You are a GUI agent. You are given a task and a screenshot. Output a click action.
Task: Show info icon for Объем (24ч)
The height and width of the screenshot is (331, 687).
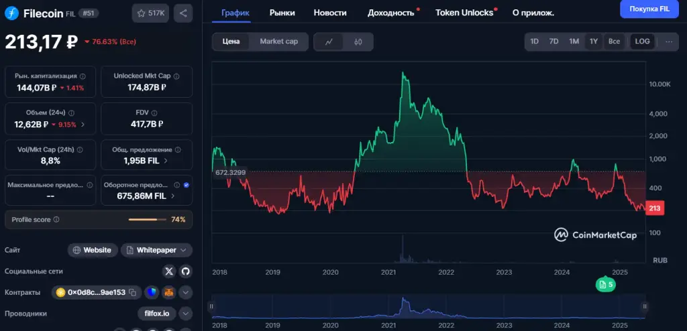71,113
